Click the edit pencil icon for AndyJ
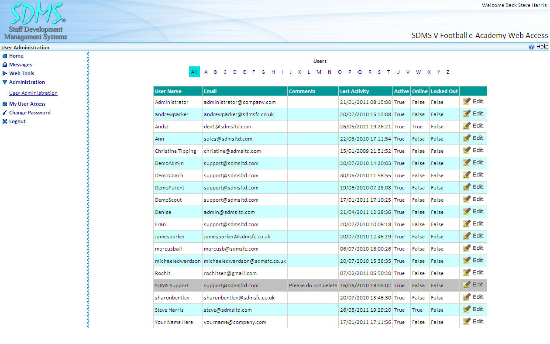 pos(467,126)
